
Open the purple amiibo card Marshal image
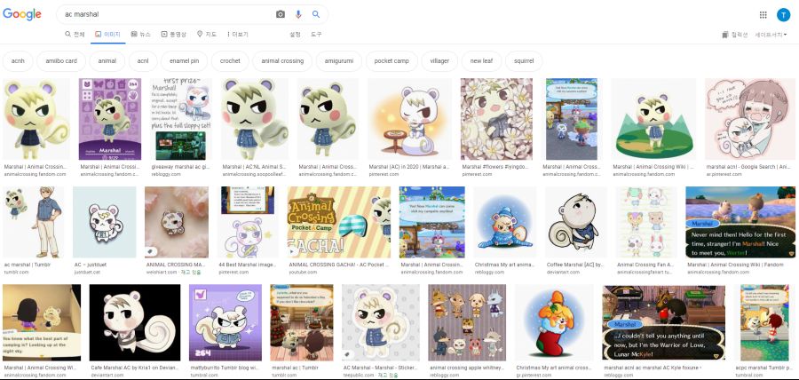point(109,119)
